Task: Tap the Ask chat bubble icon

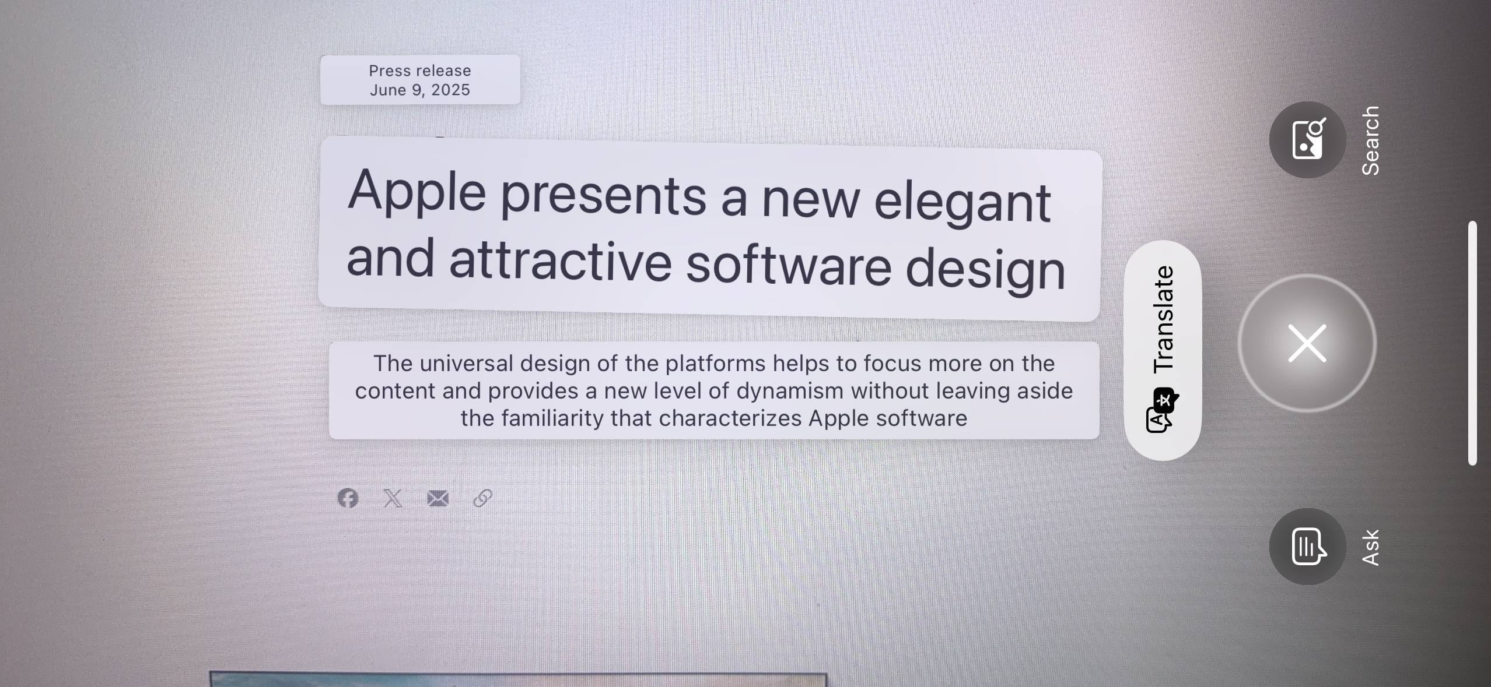Action: tap(1307, 547)
